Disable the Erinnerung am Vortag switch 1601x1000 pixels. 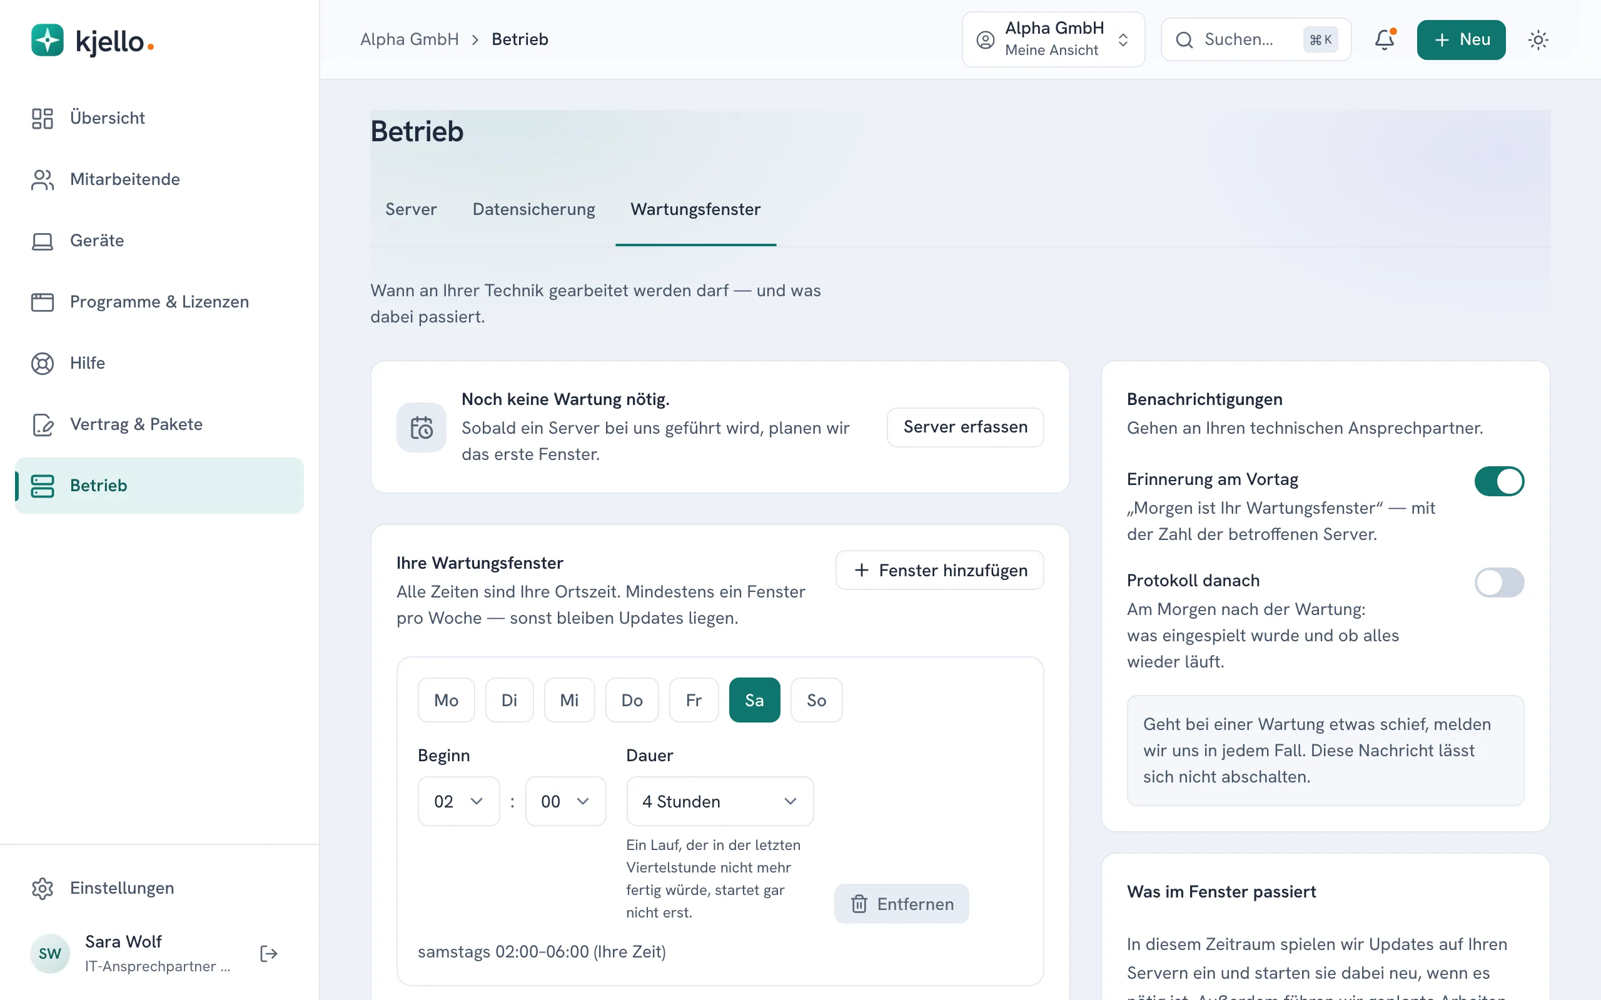point(1499,481)
